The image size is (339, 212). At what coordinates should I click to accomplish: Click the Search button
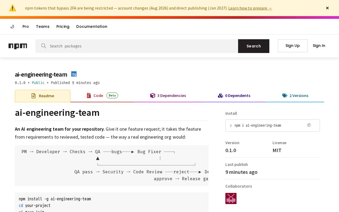pos(254,46)
